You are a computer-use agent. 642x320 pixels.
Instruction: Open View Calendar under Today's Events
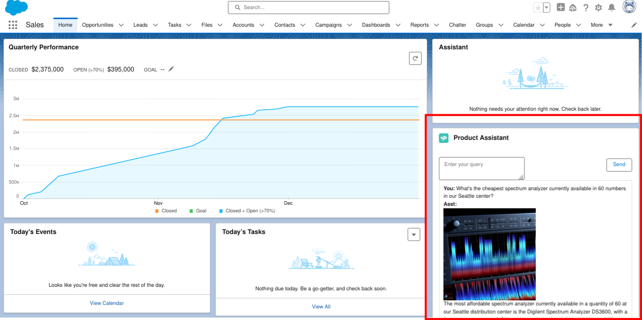point(106,304)
